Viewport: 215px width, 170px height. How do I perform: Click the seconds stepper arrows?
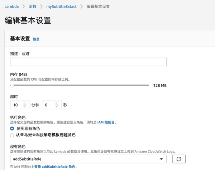[x=57, y=105]
